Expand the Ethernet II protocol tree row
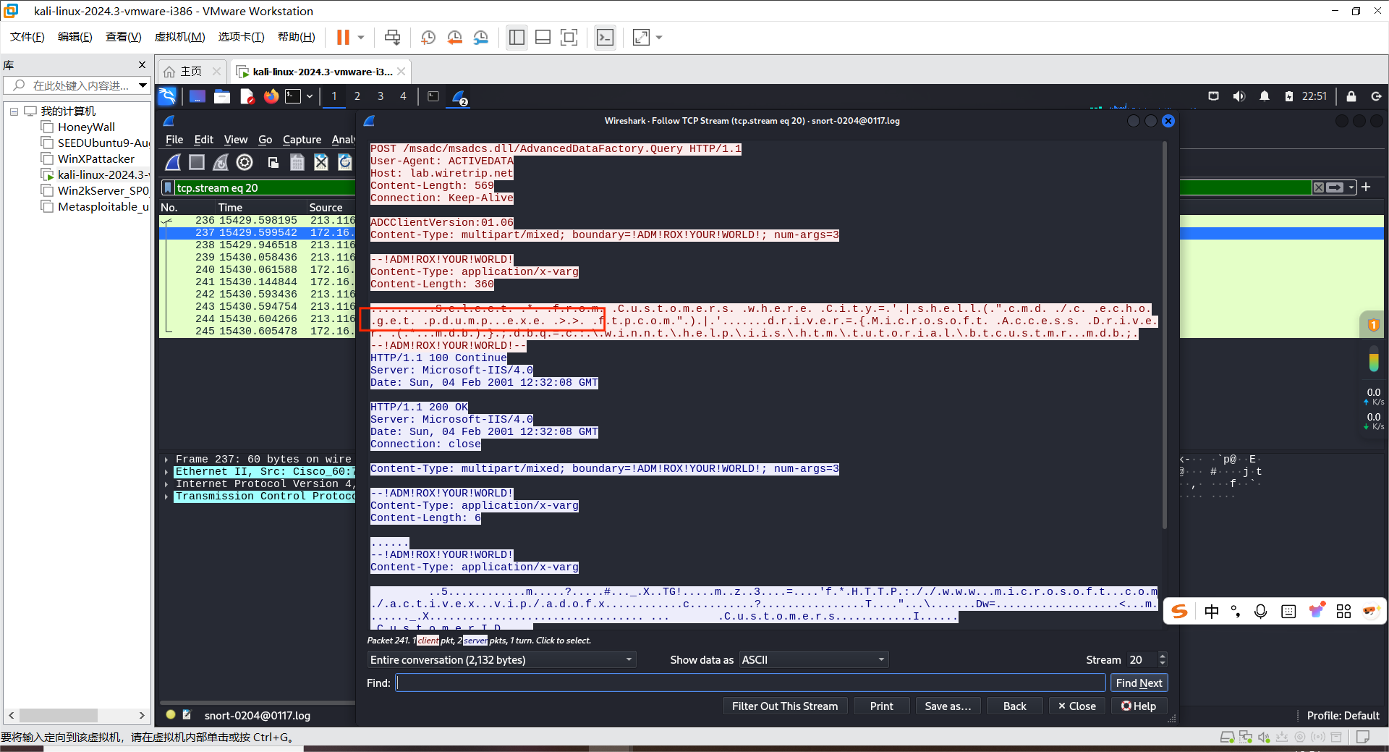The image size is (1389, 752). click(x=166, y=472)
